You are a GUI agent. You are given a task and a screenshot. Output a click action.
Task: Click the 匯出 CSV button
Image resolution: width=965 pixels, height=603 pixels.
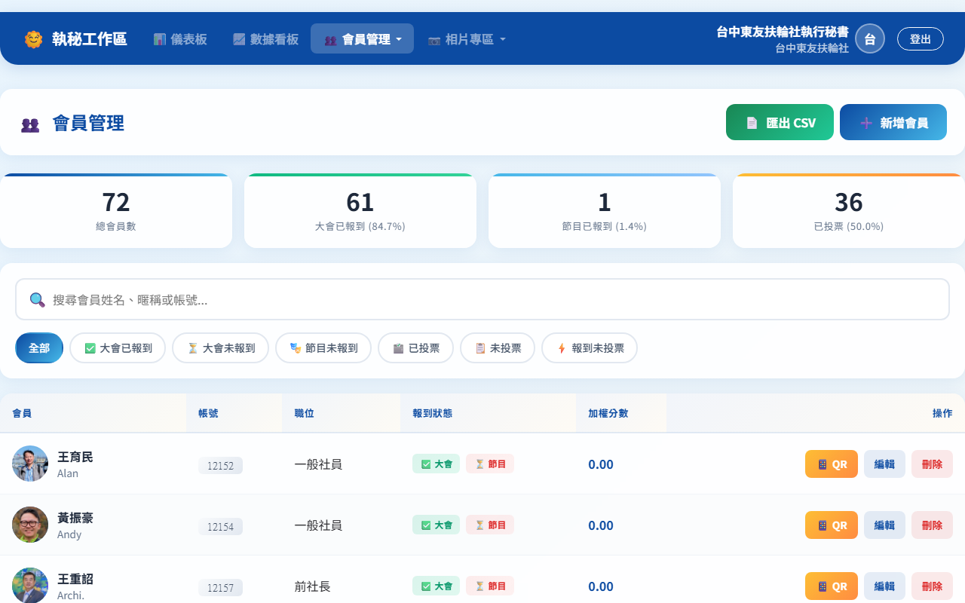coord(780,123)
